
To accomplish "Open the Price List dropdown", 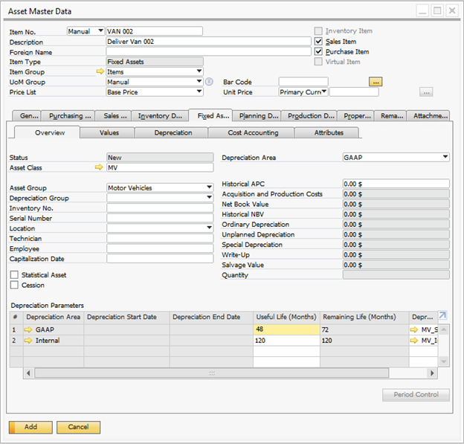I will (199, 91).
